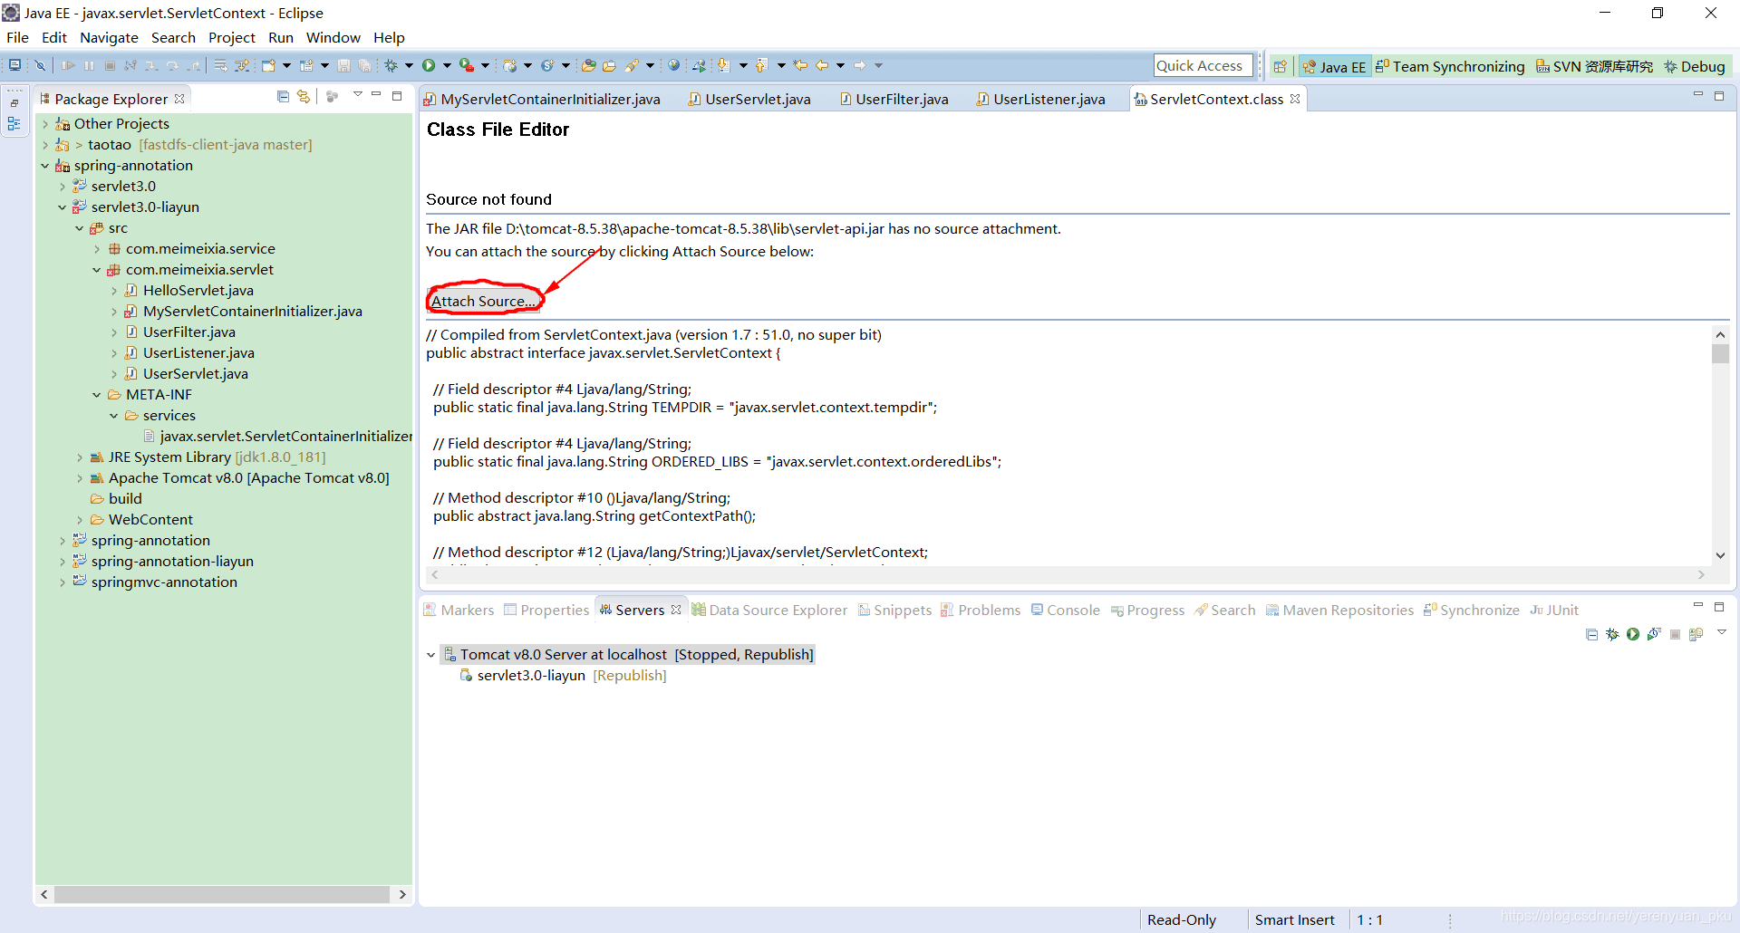Click the Open Perspective icon
Image resolution: width=1740 pixels, height=933 pixels.
pyautogui.click(x=1280, y=66)
